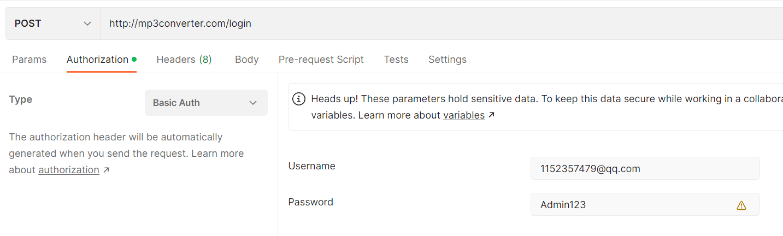Click the info icon in Heads up notice
Image resolution: width=783 pixels, height=236 pixels.
299,99
